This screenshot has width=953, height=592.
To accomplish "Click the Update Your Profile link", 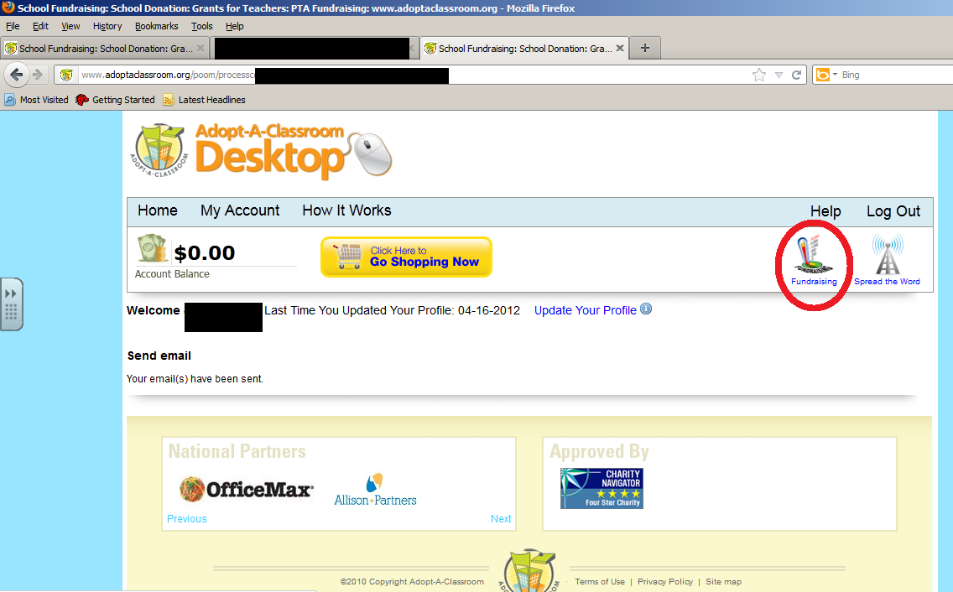I will tap(586, 310).
